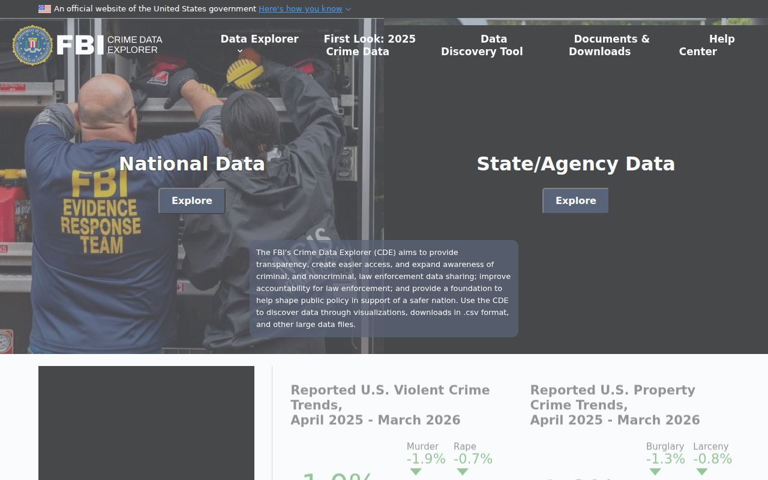The height and width of the screenshot is (480, 768).
Task: Click the official US government website text
Action: point(155,9)
